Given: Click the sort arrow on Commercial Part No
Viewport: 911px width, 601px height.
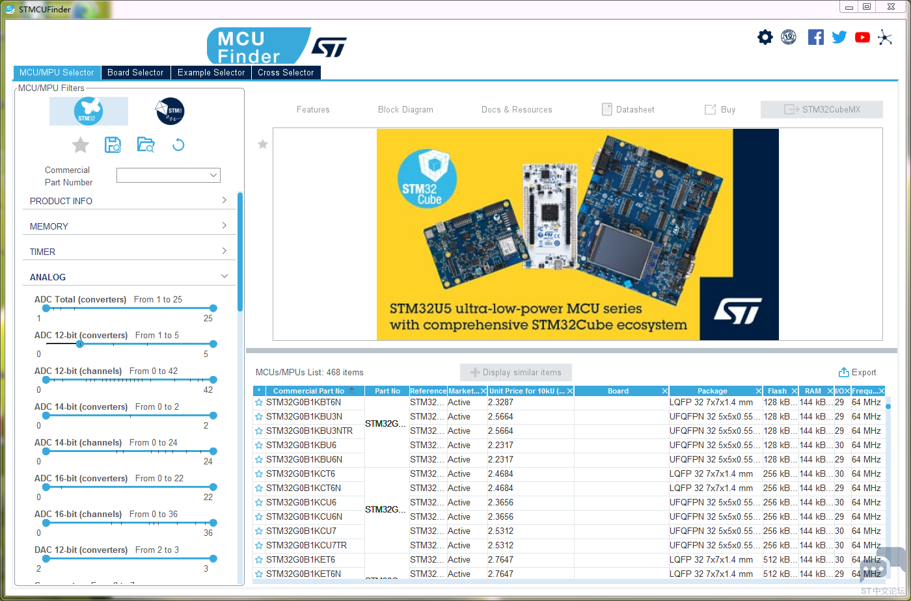Looking at the screenshot, I should coord(352,391).
